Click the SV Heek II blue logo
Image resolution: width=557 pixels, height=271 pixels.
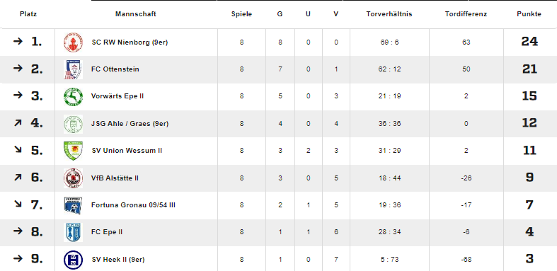point(73,260)
